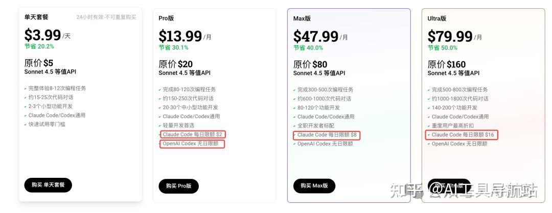Select the red-boxed Claude Code 每日限额 $16 item

click(x=462, y=135)
